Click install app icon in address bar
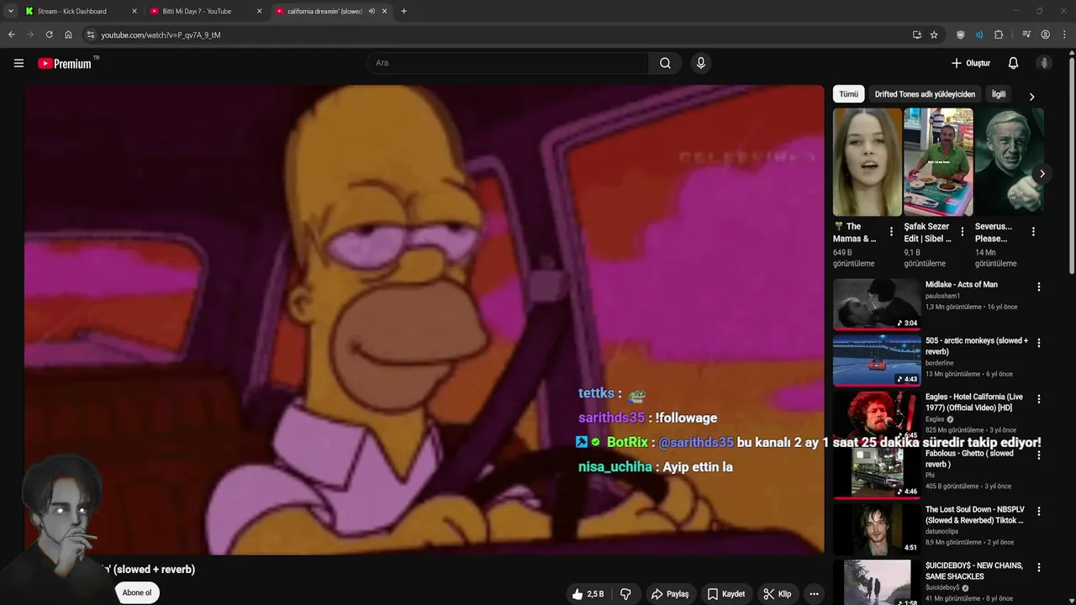The width and height of the screenshot is (1076, 605). click(916, 34)
